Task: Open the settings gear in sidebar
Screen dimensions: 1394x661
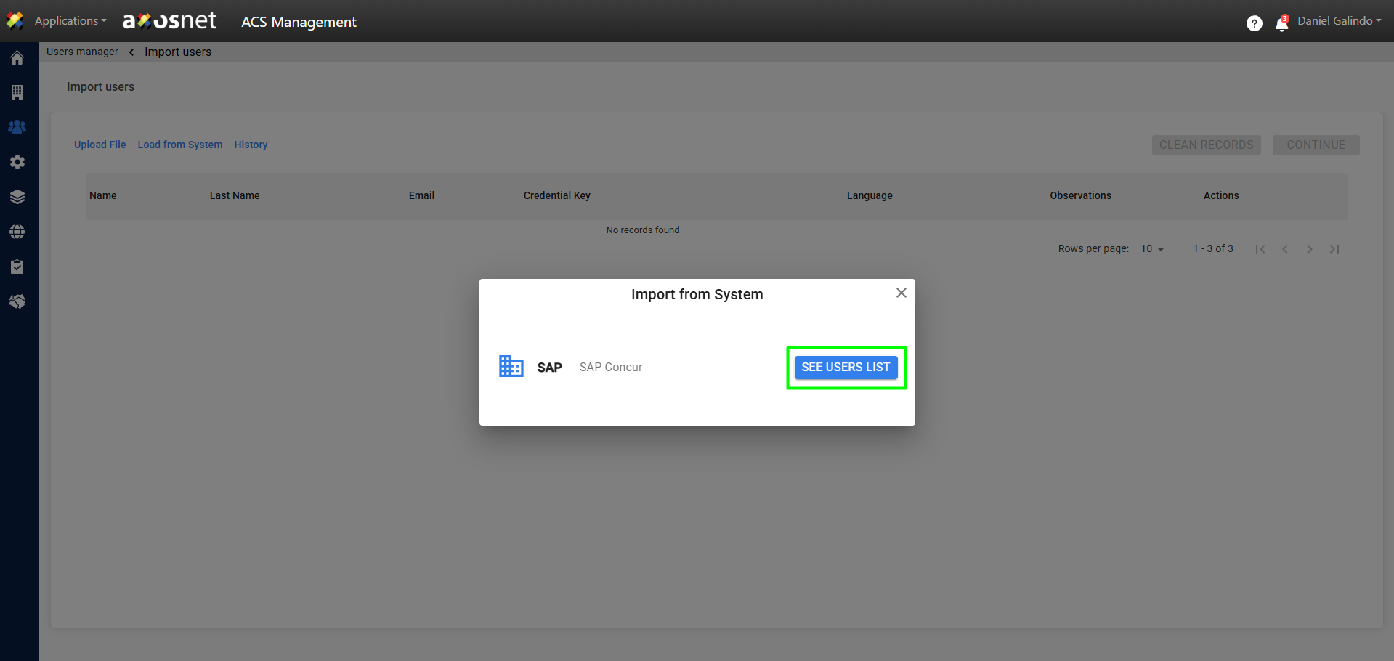Action: click(17, 162)
